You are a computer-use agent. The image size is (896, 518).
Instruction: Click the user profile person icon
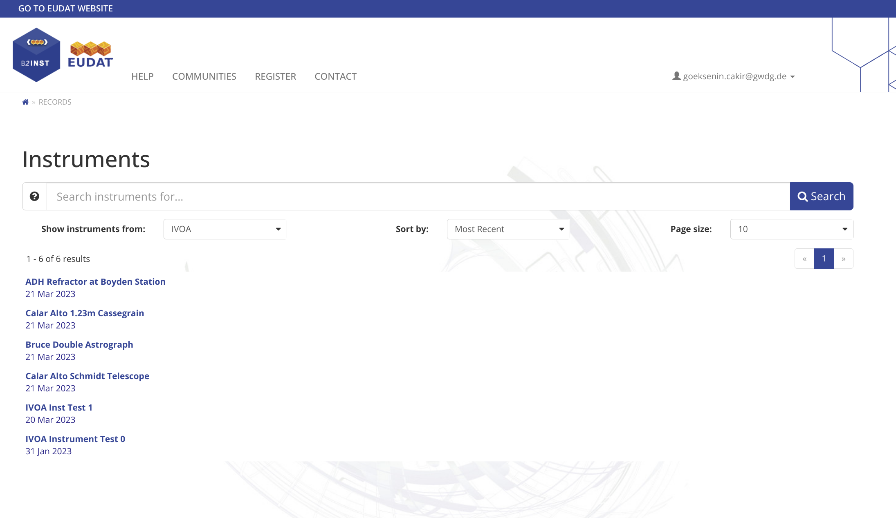[x=676, y=76]
